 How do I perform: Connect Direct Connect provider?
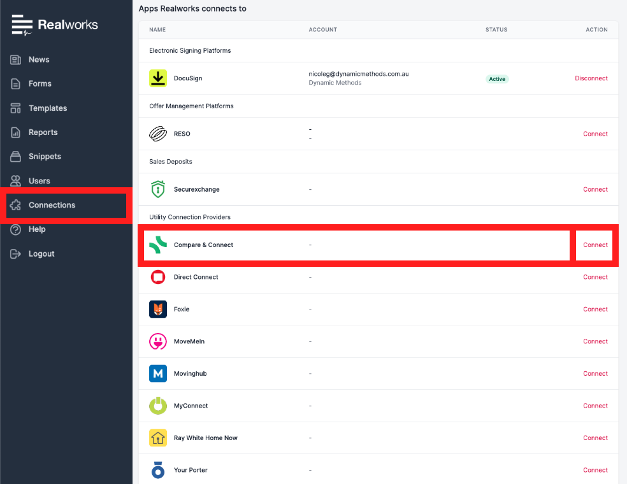tap(595, 277)
